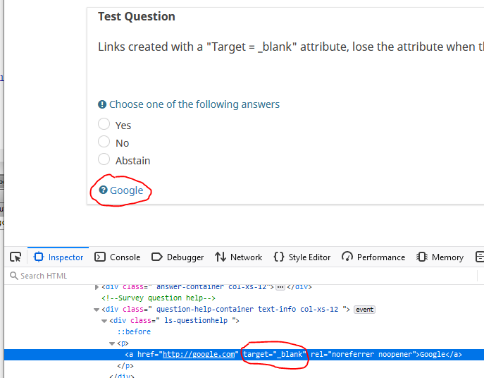Click the Google help link

(126, 190)
